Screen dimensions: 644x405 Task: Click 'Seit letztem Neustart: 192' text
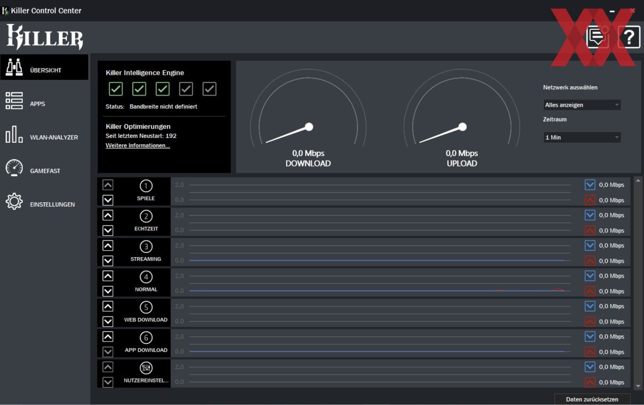click(141, 136)
